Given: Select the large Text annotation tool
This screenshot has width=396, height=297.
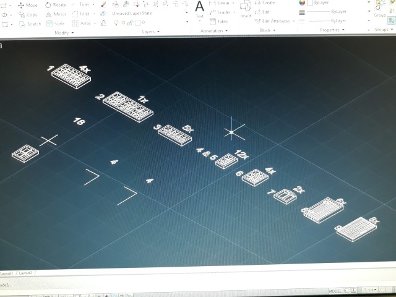Looking at the screenshot, I should click(199, 9).
